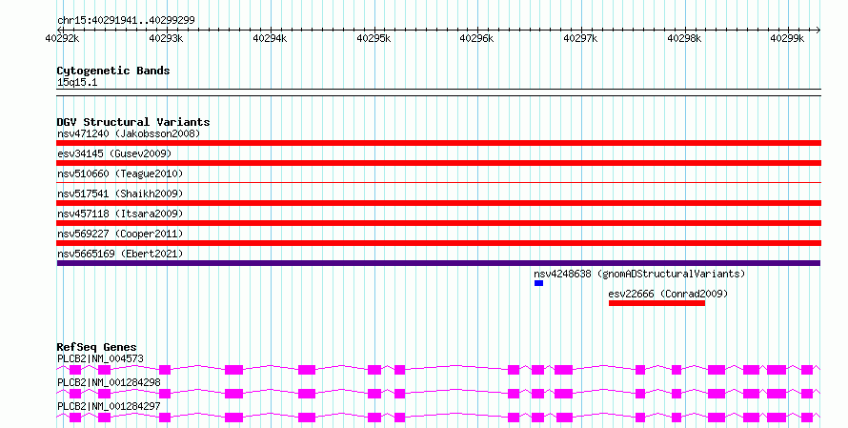Click the 40292k ruler tick label
This screenshot has width=848, height=428.
tap(62, 39)
